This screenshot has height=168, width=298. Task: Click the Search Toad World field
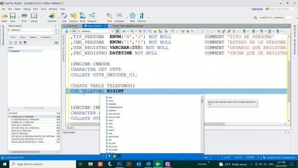281,9
